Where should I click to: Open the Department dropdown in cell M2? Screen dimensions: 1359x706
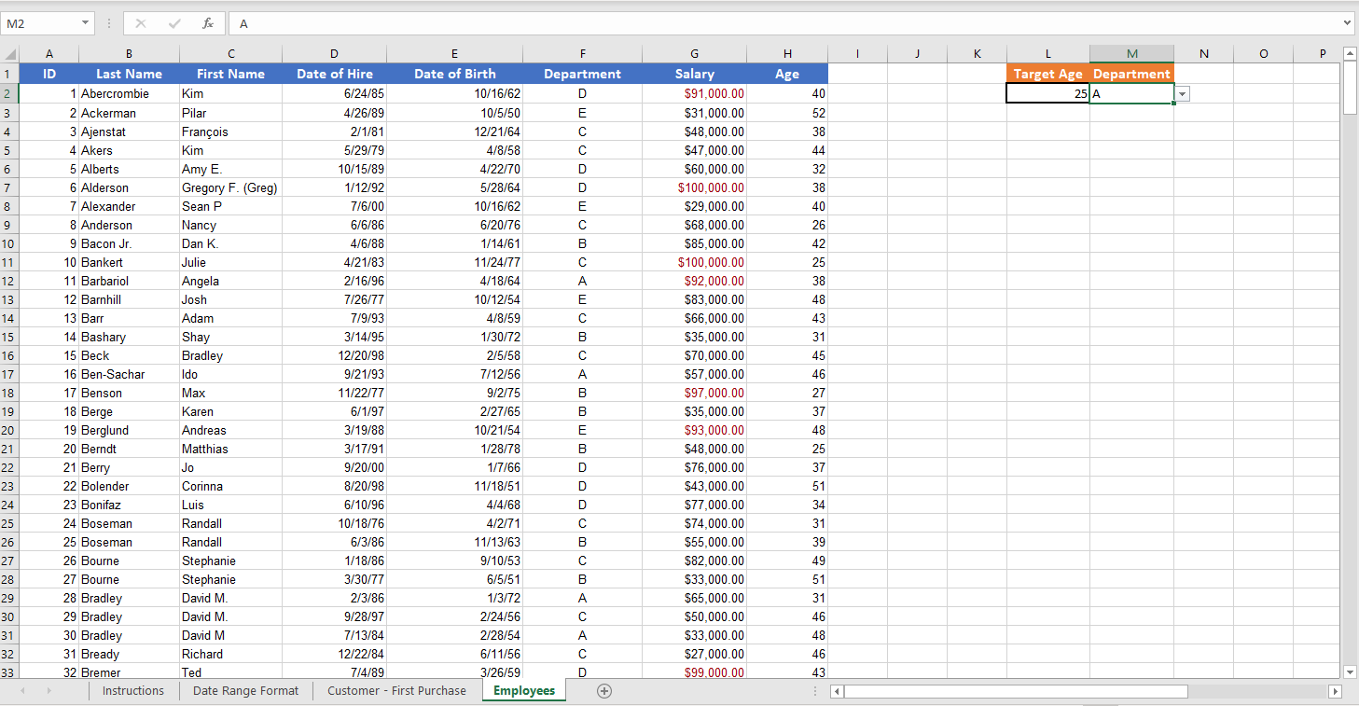pyautogui.click(x=1181, y=94)
